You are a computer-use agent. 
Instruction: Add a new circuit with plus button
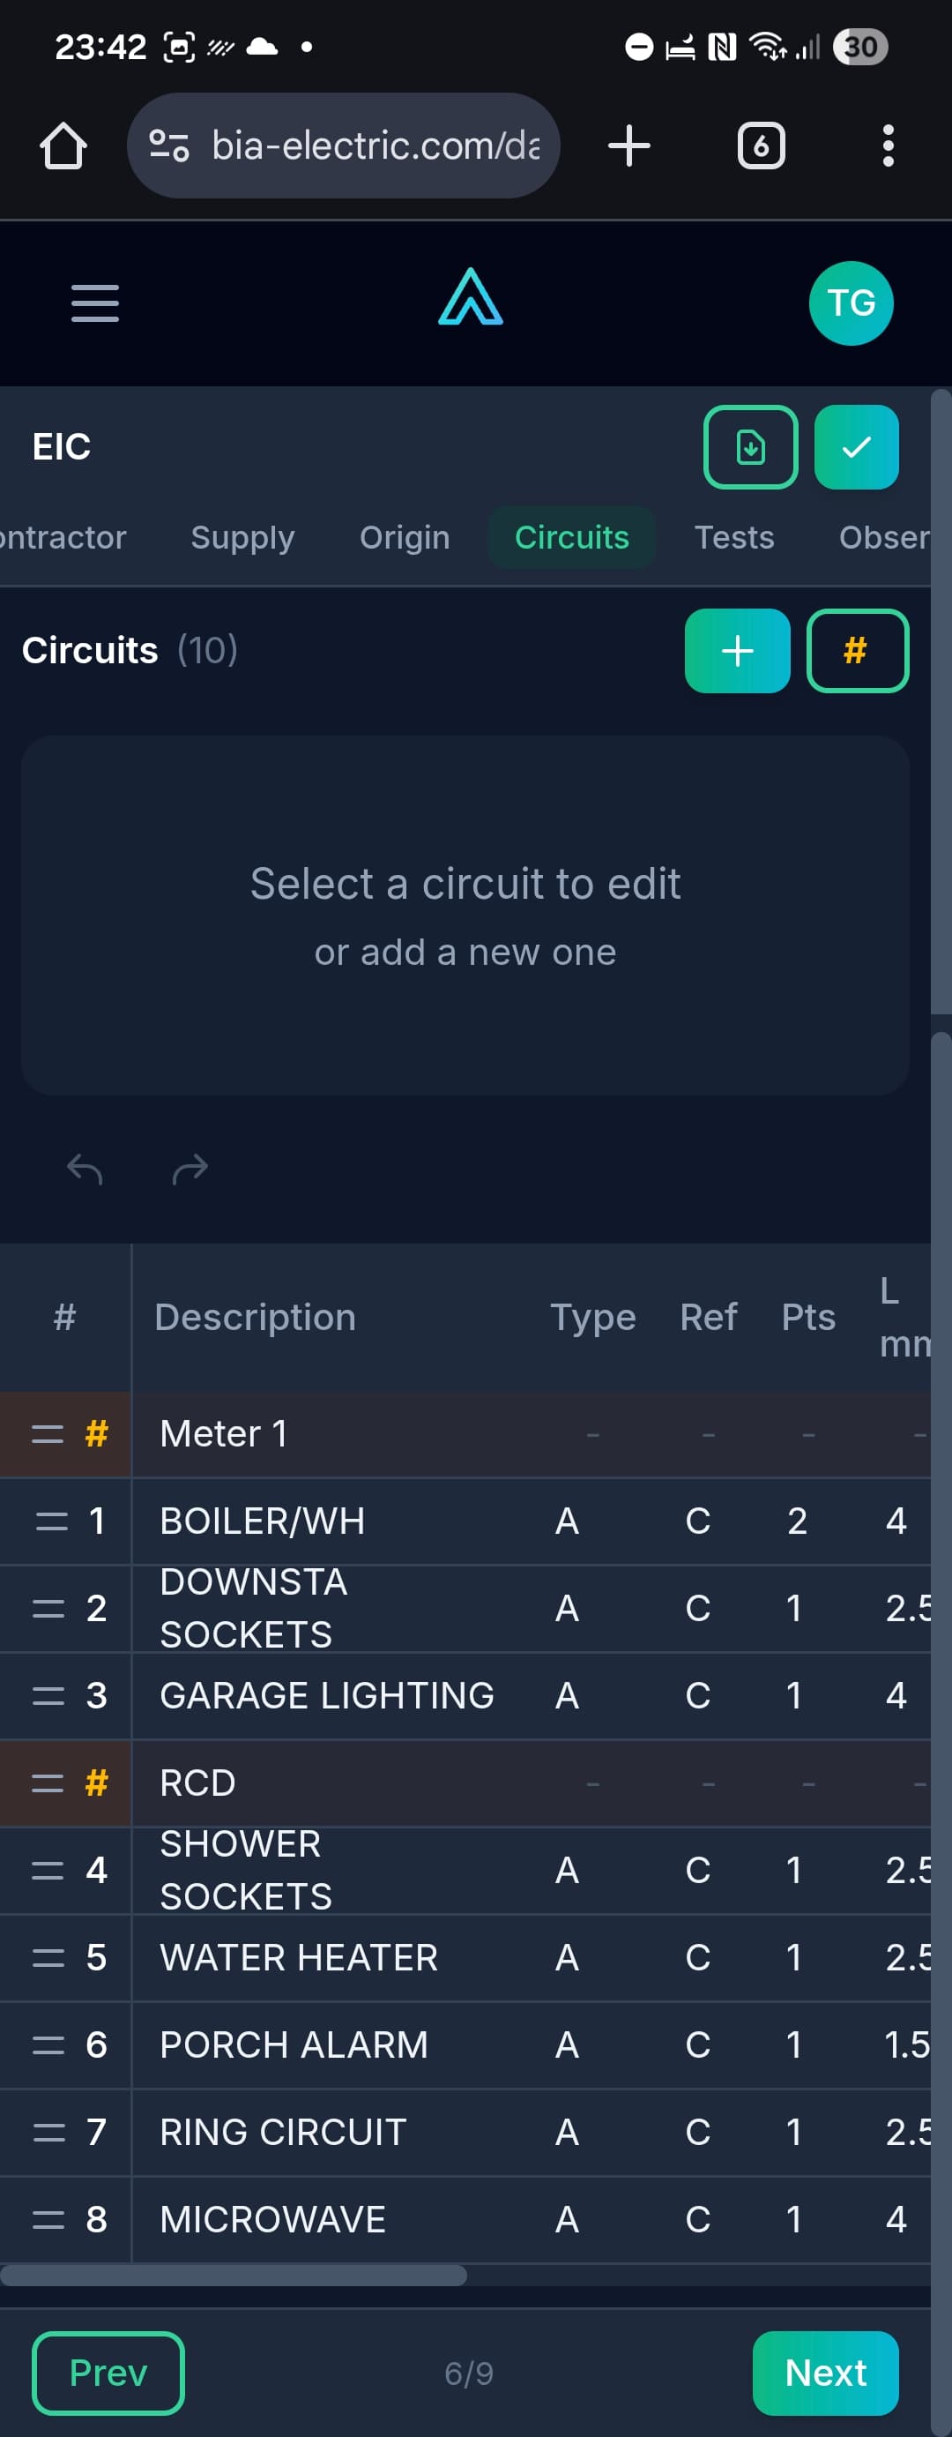click(x=738, y=651)
